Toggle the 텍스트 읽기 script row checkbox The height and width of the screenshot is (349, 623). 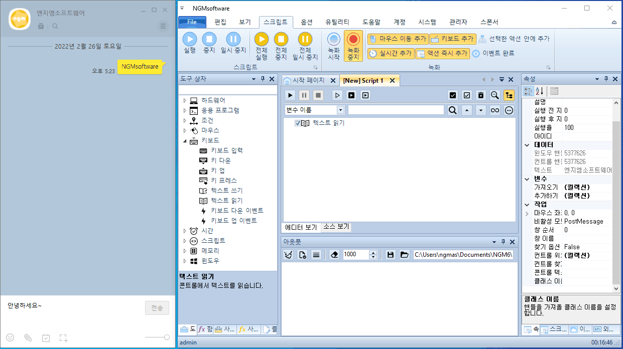298,123
